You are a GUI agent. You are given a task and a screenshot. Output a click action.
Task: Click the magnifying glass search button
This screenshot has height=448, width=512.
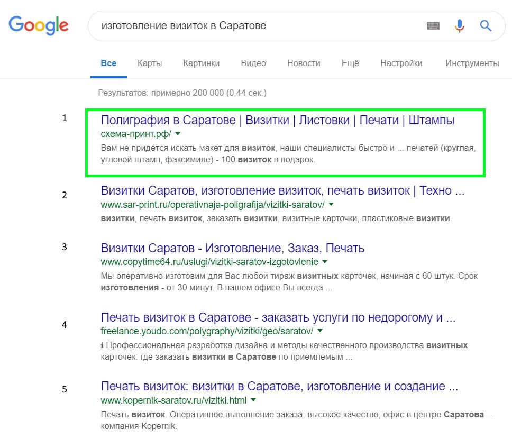pyautogui.click(x=486, y=25)
